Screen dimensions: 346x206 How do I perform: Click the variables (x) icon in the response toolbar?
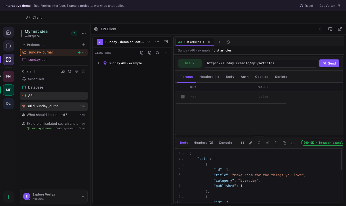click(x=268, y=143)
